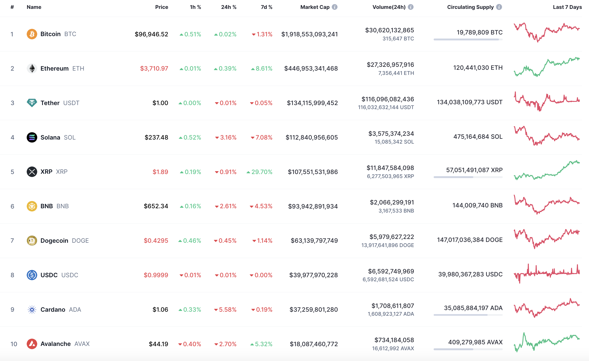The height and width of the screenshot is (361, 589).
Task: Click the Tether logo icon
Action: pyautogui.click(x=32, y=103)
